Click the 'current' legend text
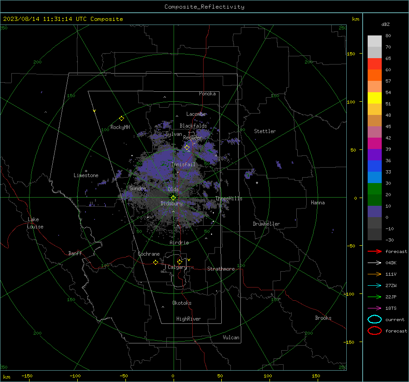 [395, 319]
